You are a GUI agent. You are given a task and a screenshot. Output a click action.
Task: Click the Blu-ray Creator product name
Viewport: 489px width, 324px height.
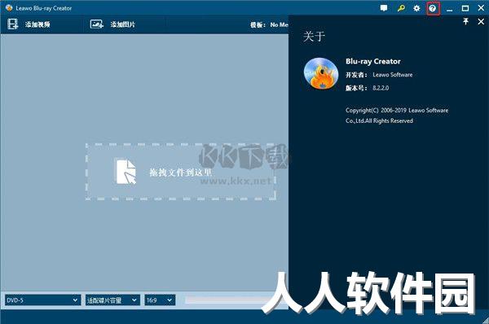[x=373, y=61]
